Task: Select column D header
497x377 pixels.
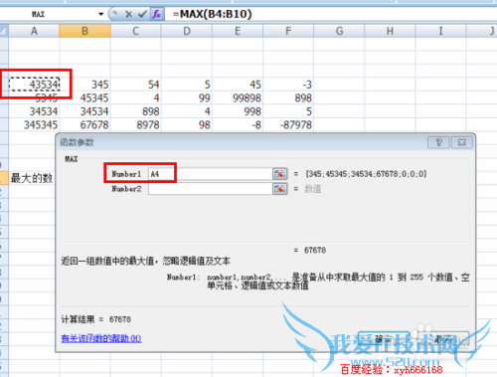Action: 187,31
